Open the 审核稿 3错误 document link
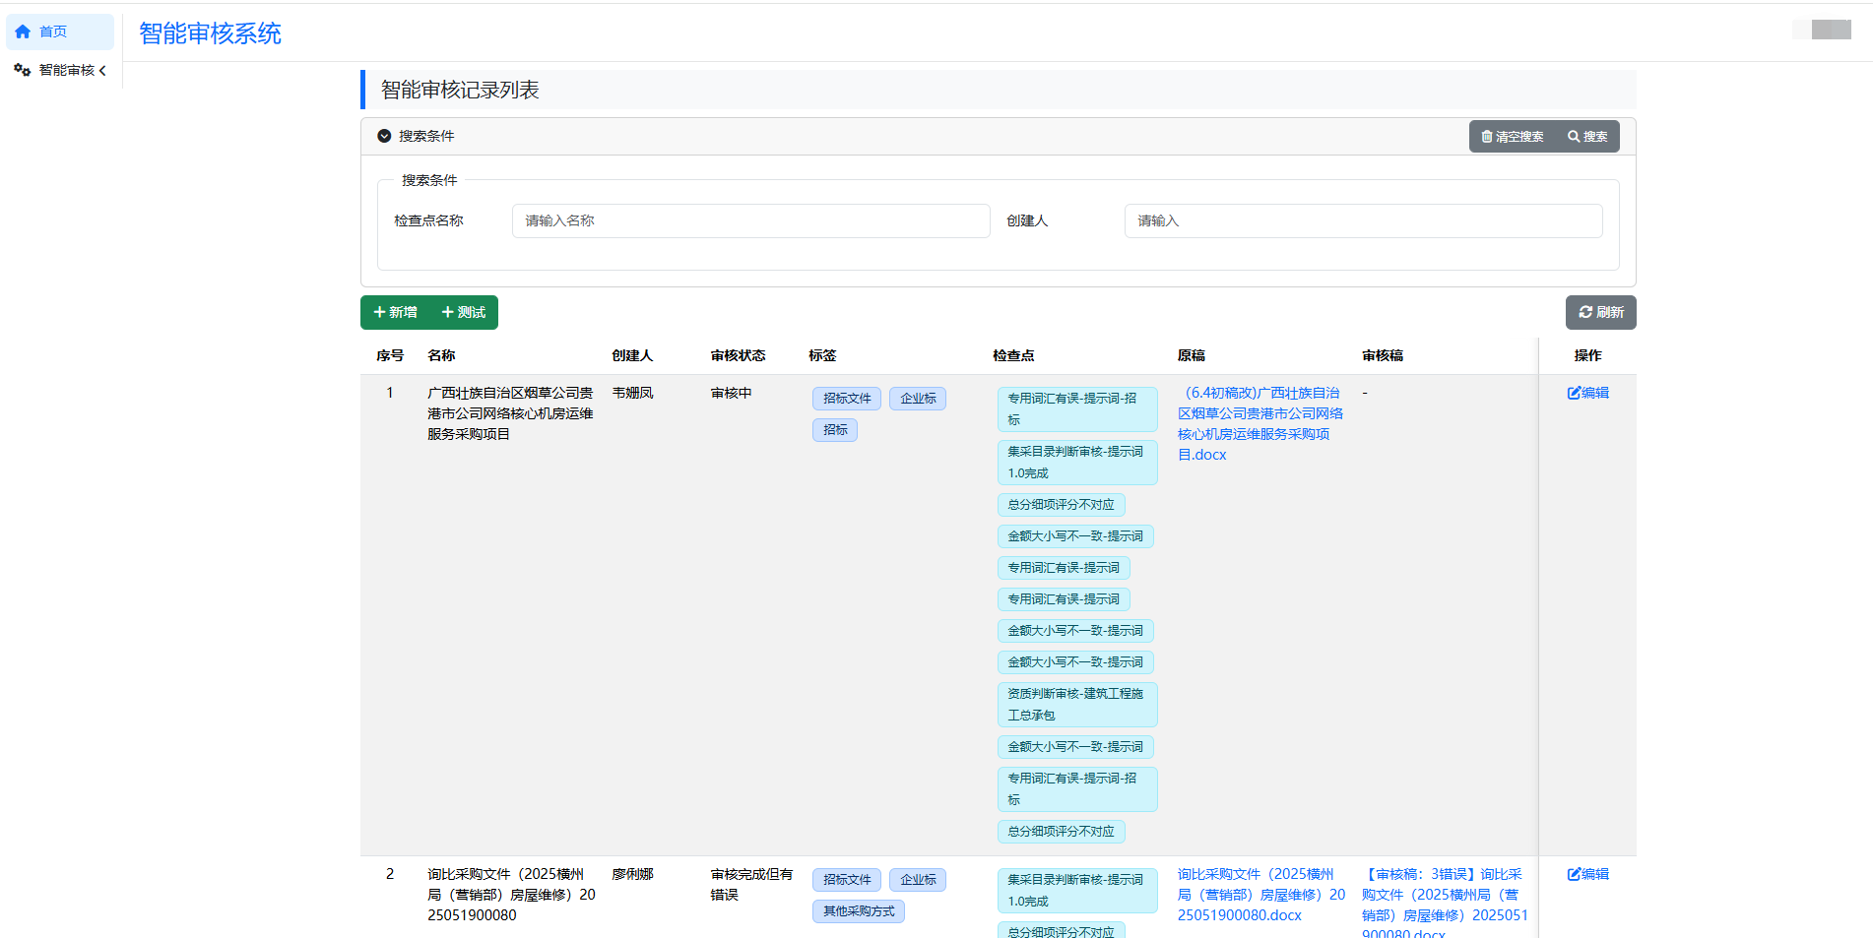This screenshot has width=1873, height=938. point(1444,895)
